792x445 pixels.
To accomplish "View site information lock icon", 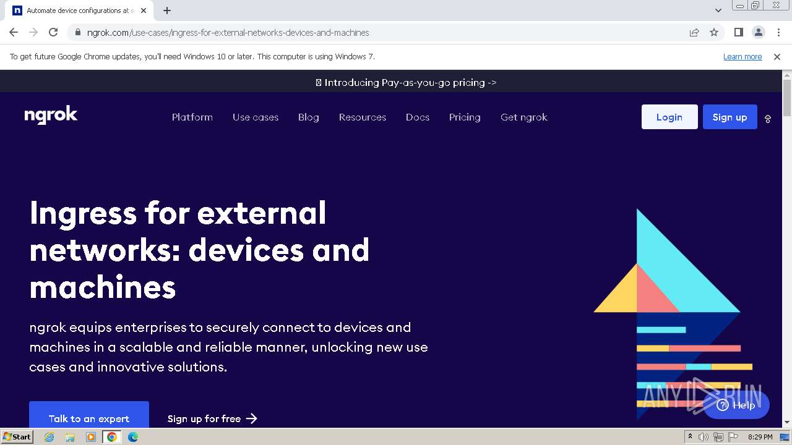I will coord(78,33).
